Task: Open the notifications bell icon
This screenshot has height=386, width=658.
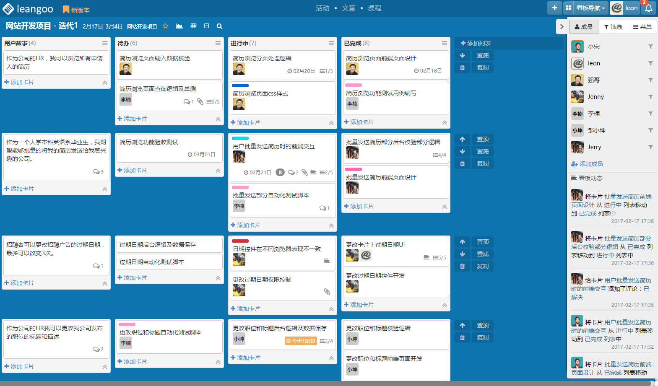Action: 648,8
